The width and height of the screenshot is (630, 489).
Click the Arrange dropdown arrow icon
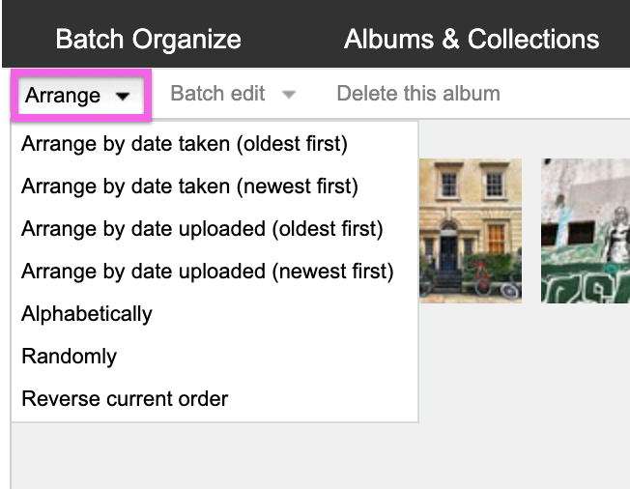[123, 96]
